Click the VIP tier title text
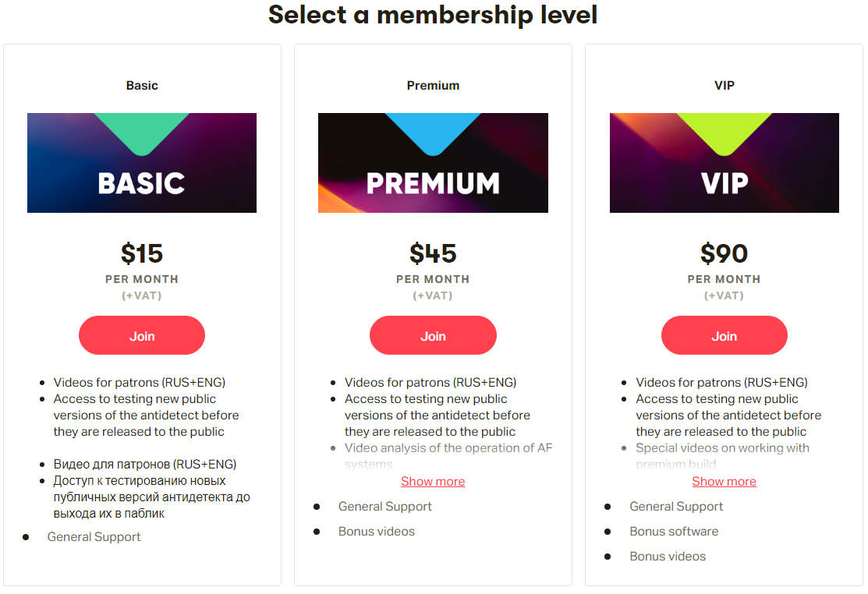The width and height of the screenshot is (868, 594). [724, 86]
